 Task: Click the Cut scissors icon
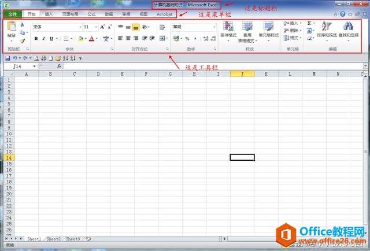pyautogui.click(x=22, y=24)
